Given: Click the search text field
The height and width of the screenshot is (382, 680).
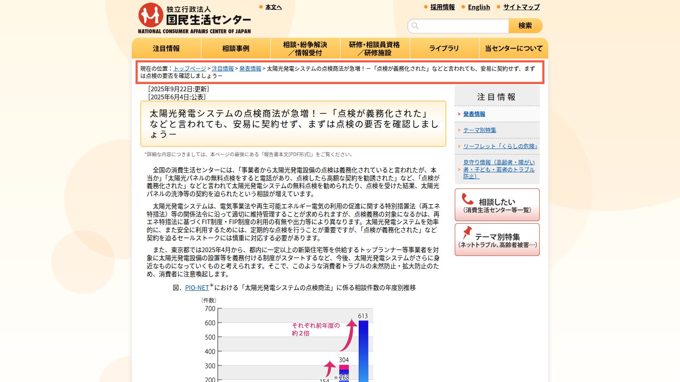Looking at the screenshot, I should [458, 26].
